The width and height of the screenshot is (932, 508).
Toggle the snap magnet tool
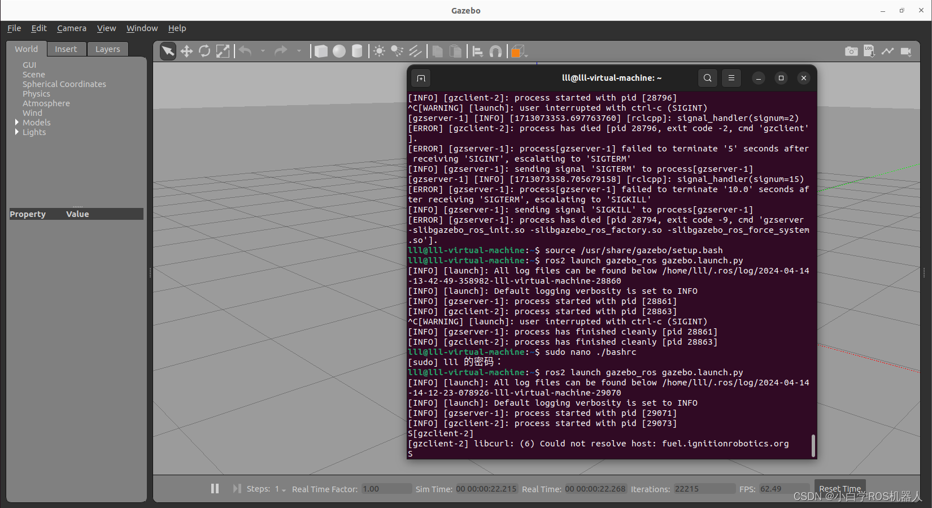(x=495, y=51)
